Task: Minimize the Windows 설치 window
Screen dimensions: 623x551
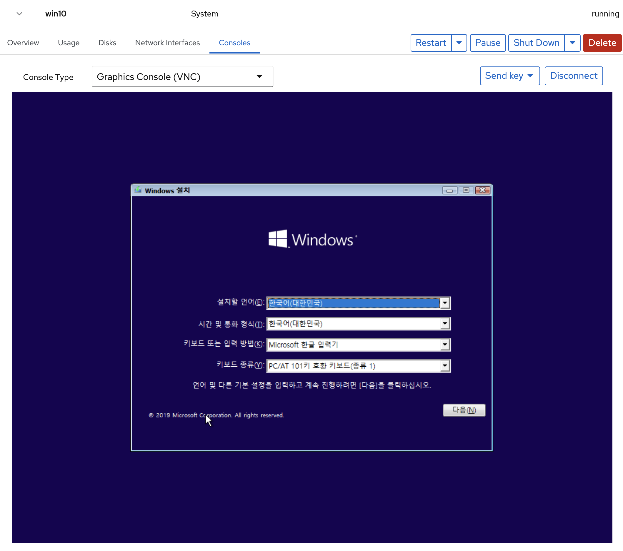Action: 449,190
